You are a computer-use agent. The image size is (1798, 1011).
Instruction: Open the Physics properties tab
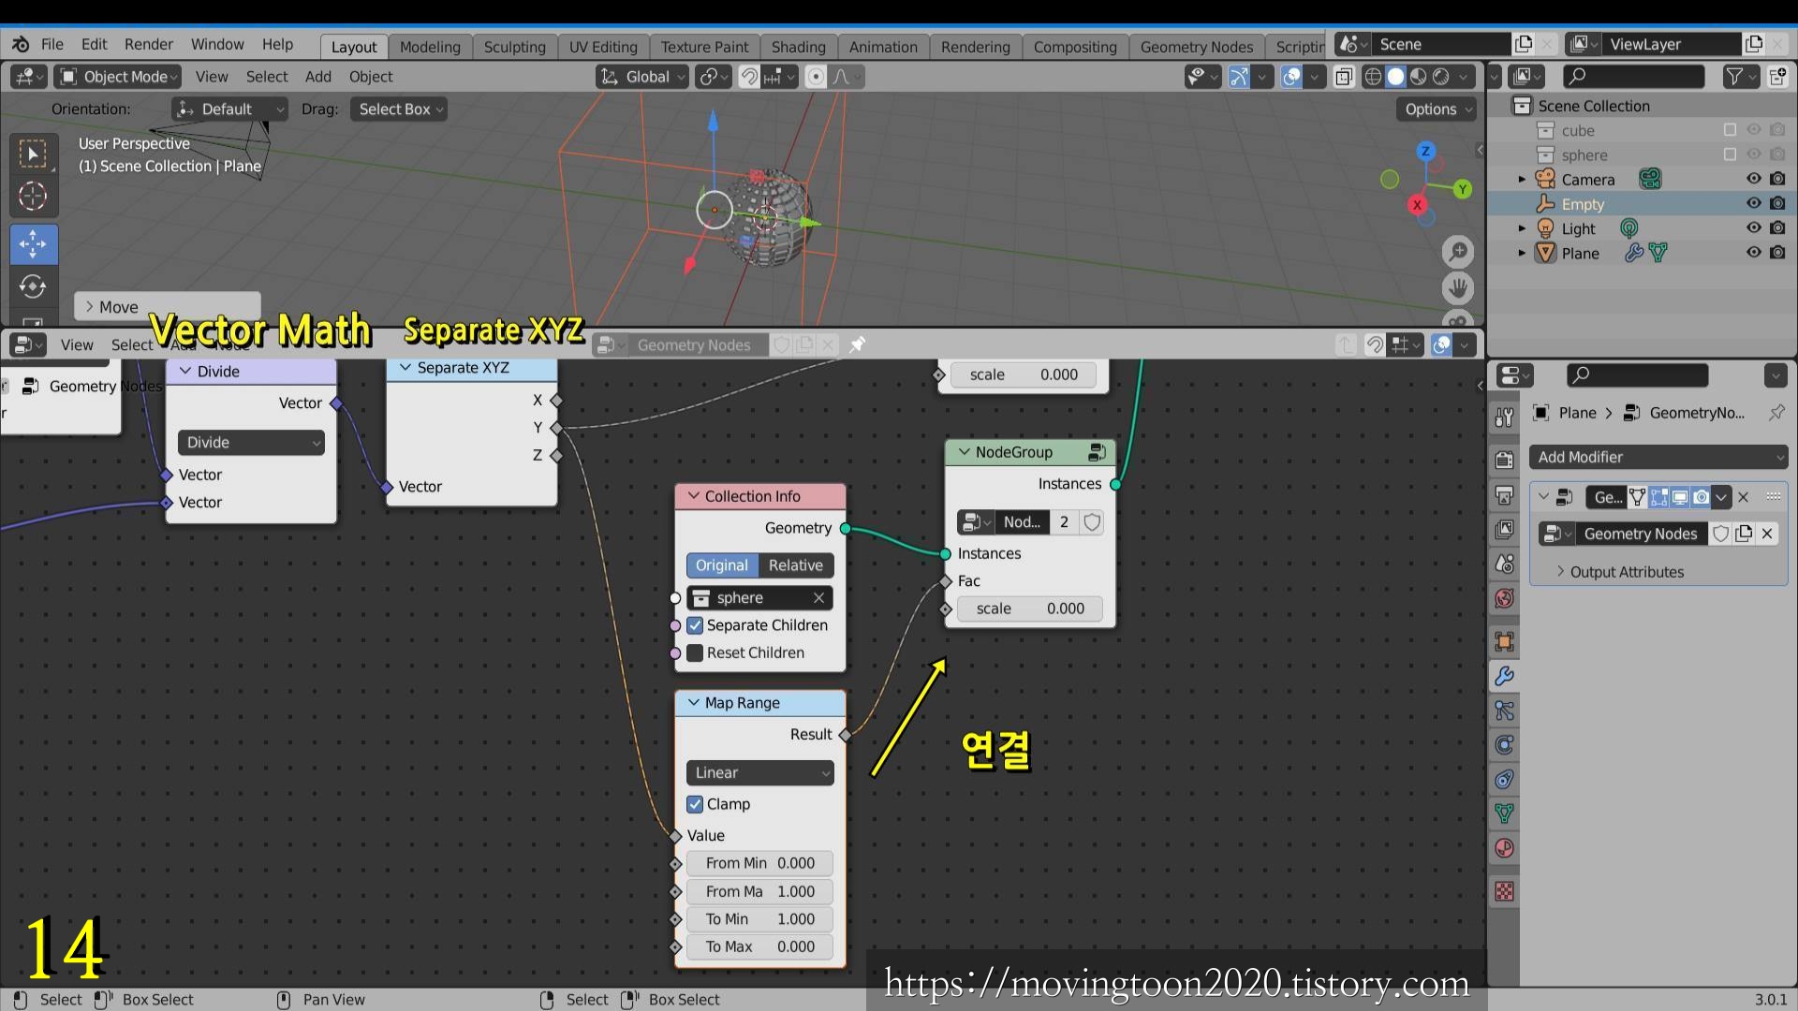1505,745
